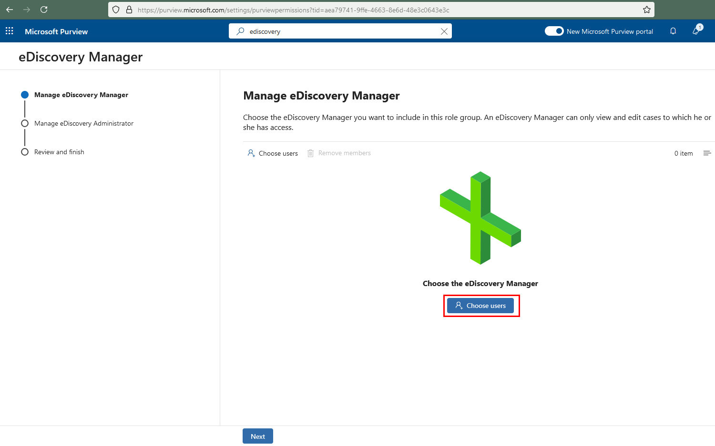Toggle the New Microsoft Purview portal switch

pyautogui.click(x=554, y=31)
